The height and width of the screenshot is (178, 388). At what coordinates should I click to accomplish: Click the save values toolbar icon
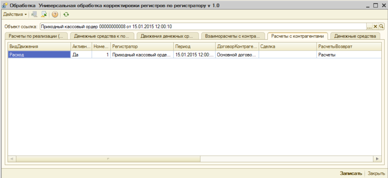point(44,14)
